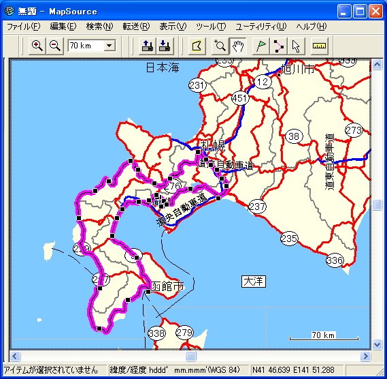Click the receive from device icon

click(x=165, y=46)
